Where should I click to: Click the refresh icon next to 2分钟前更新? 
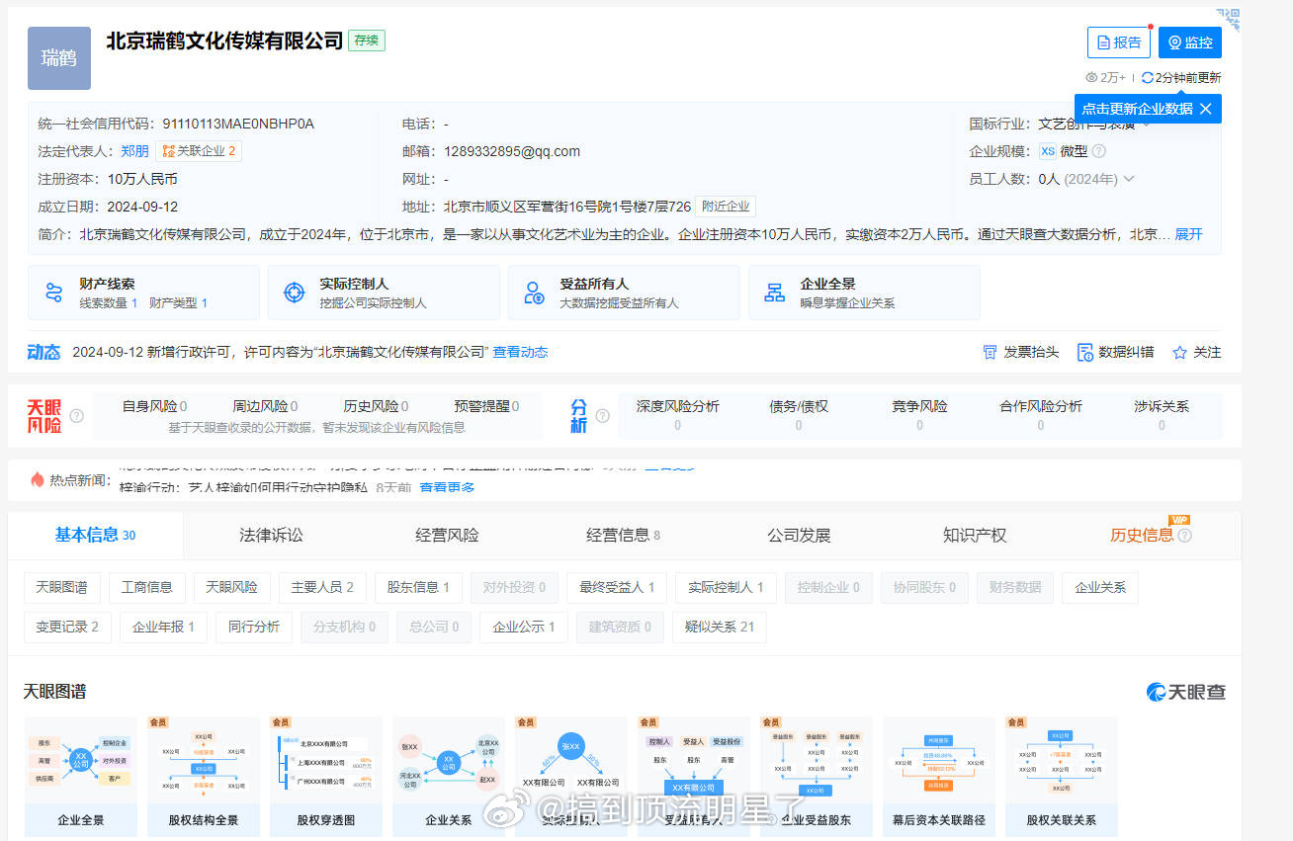tap(1147, 77)
